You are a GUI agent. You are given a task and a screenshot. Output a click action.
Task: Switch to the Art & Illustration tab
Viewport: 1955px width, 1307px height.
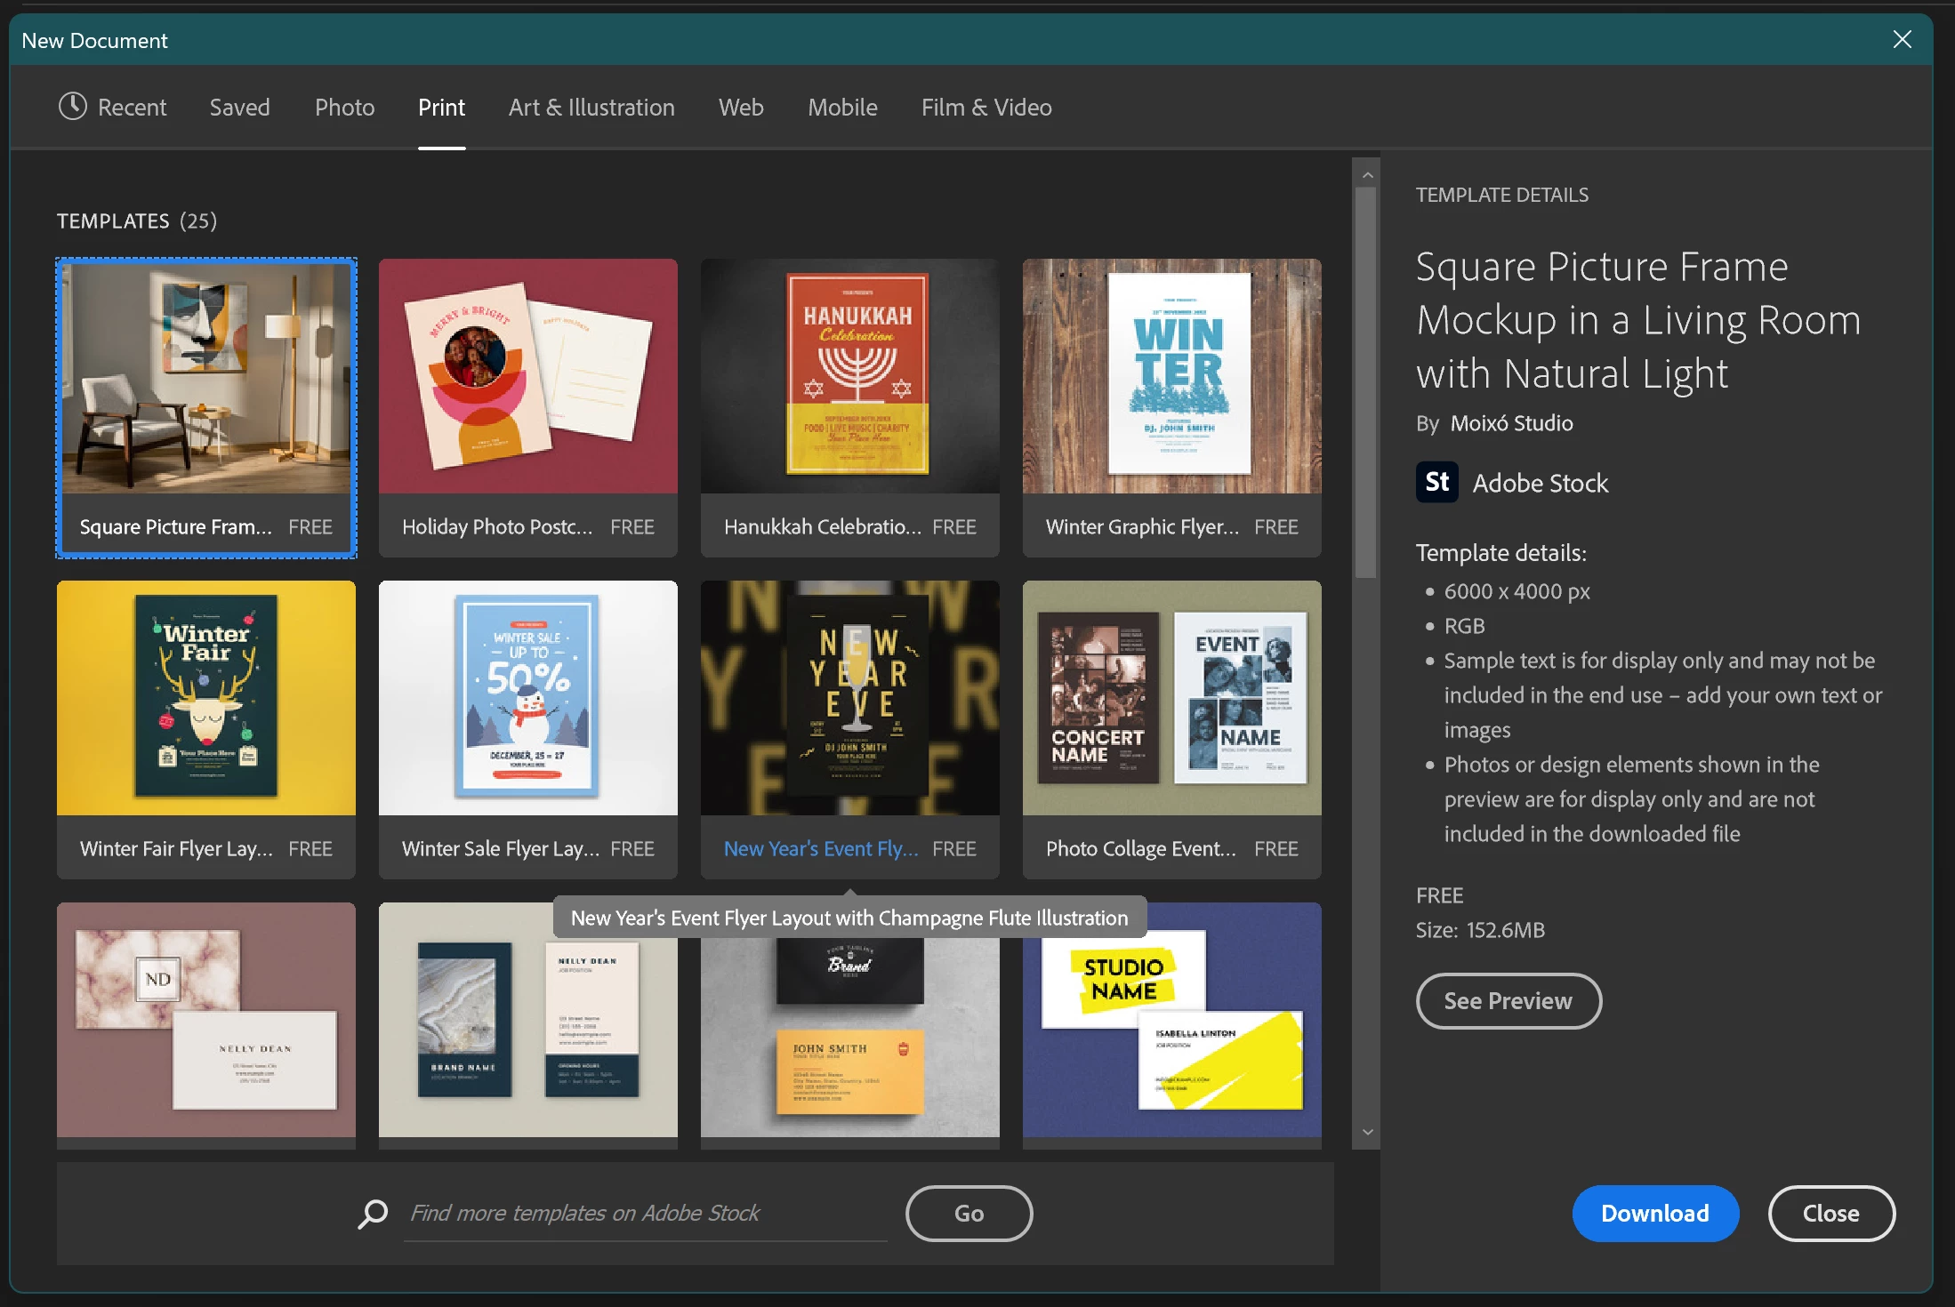coord(591,108)
